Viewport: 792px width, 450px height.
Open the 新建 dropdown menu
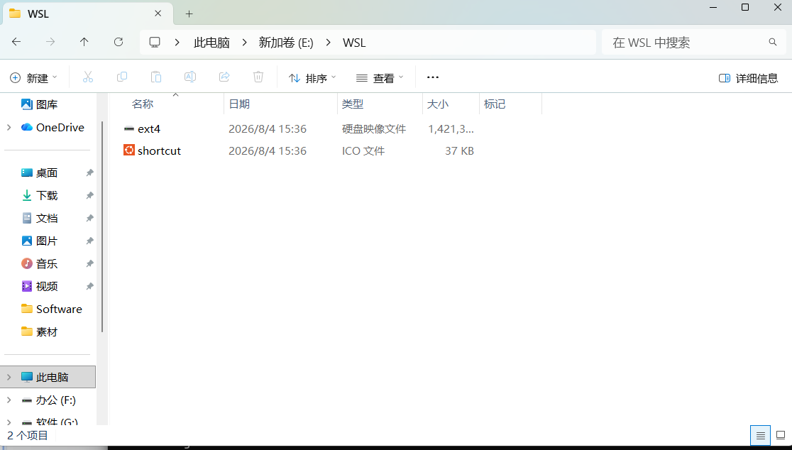[x=33, y=78]
